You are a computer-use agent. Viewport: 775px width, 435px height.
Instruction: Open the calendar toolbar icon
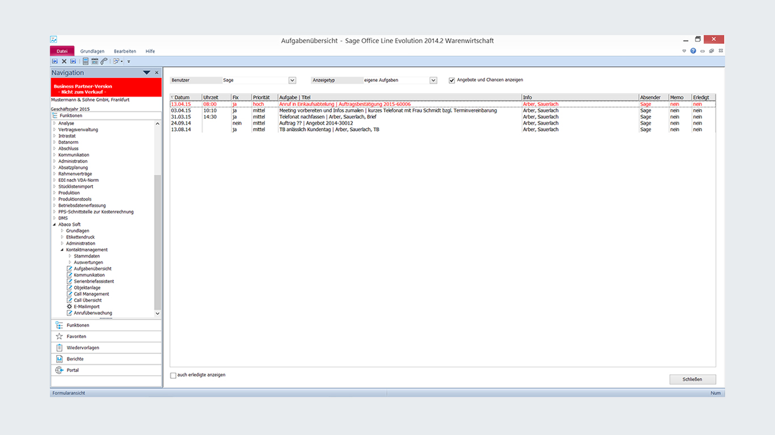click(95, 61)
